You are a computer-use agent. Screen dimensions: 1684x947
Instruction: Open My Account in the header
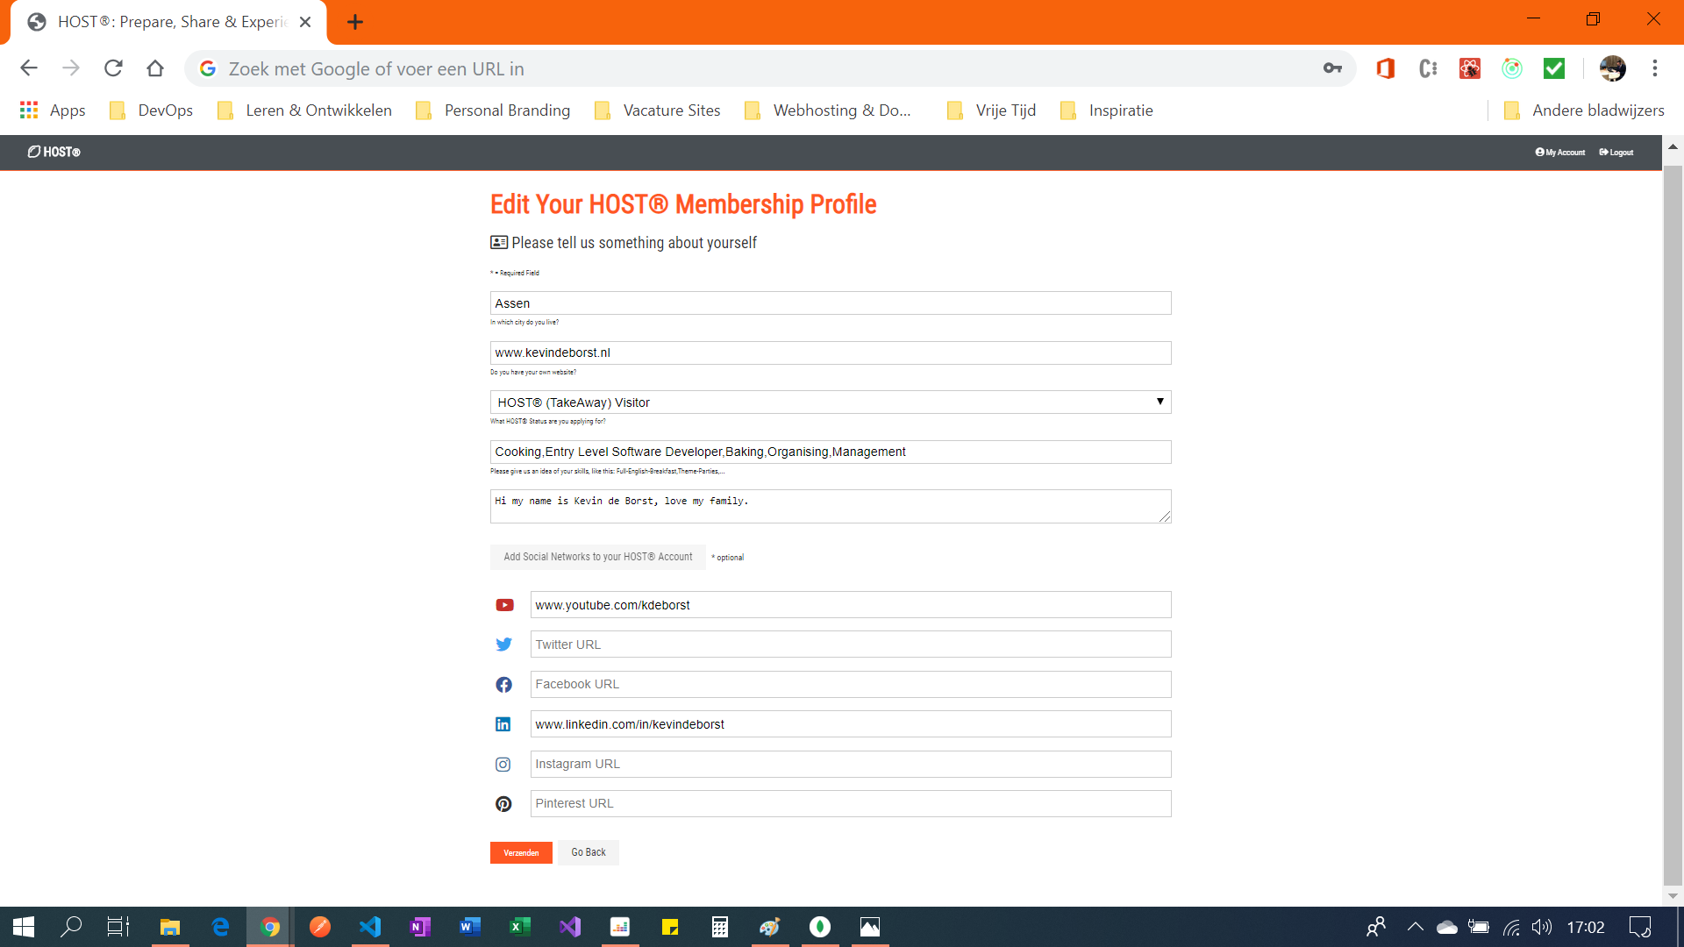pos(1560,153)
